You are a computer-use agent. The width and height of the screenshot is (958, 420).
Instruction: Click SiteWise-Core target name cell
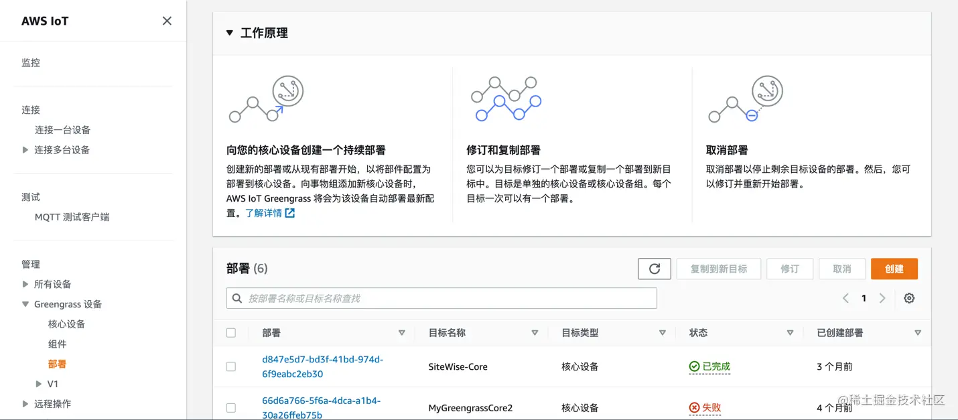click(458, 366)
